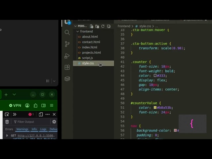Open the dropdown chevron beside list view icon

(54, 81)
